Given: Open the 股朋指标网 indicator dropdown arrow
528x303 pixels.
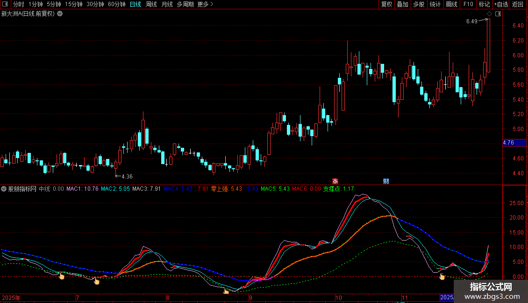Looking at the screenshot, I should 4,189.
